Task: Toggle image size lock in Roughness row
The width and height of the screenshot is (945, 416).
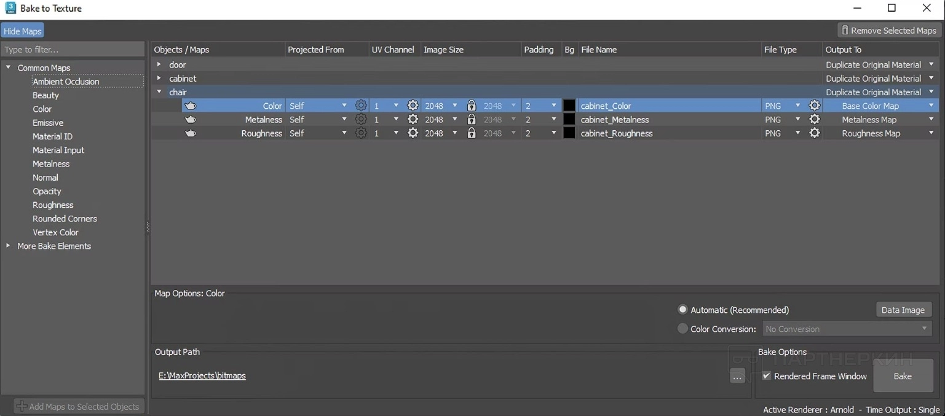Action: (472, 133)
